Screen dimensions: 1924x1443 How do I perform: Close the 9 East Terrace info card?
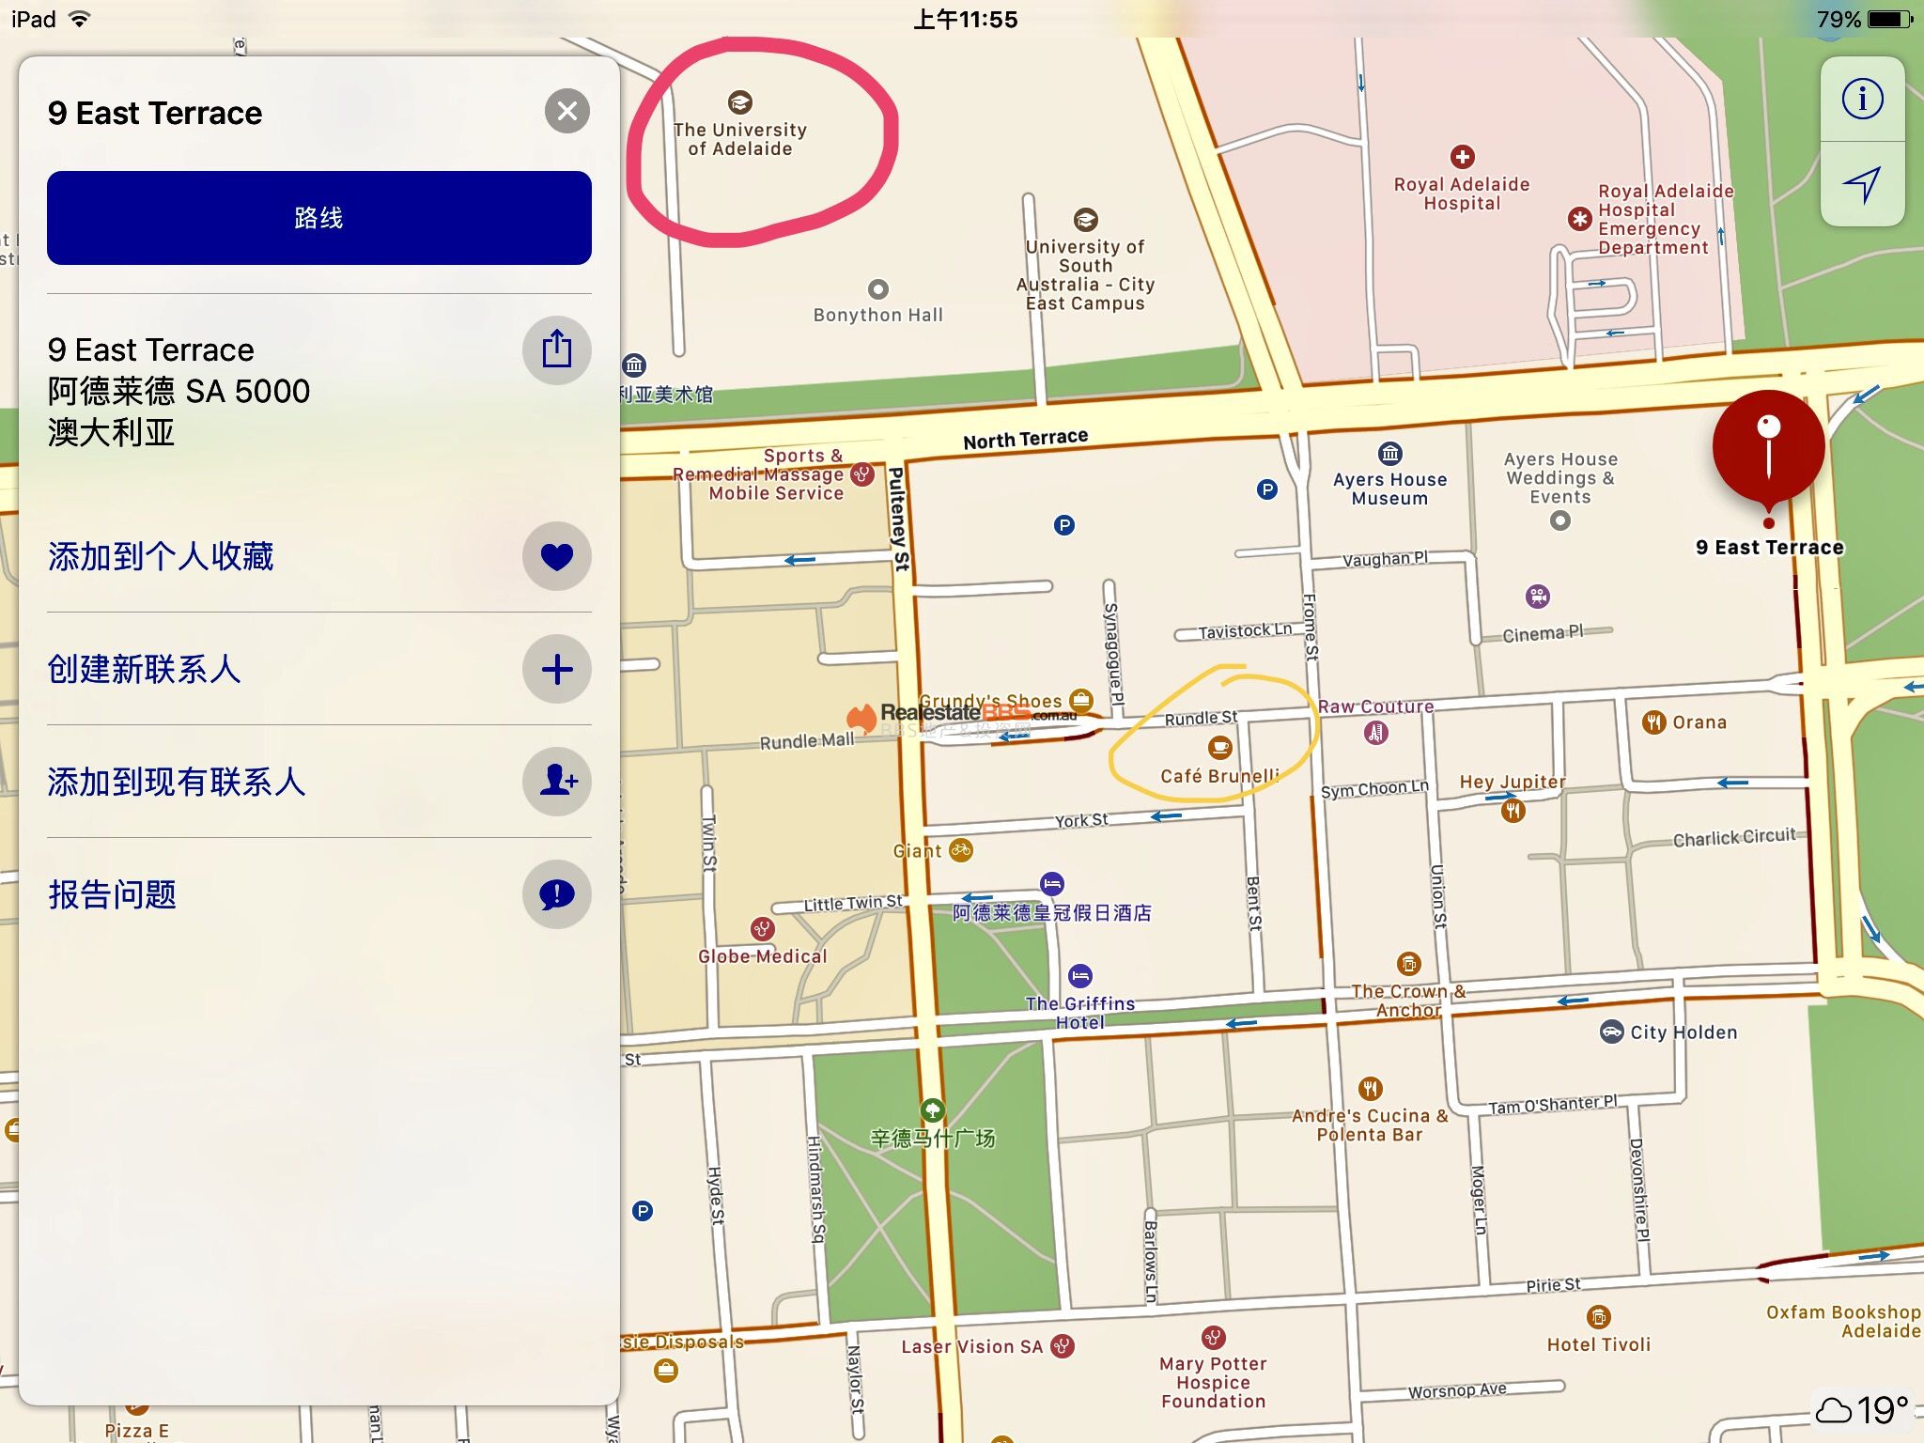point(566,112)
